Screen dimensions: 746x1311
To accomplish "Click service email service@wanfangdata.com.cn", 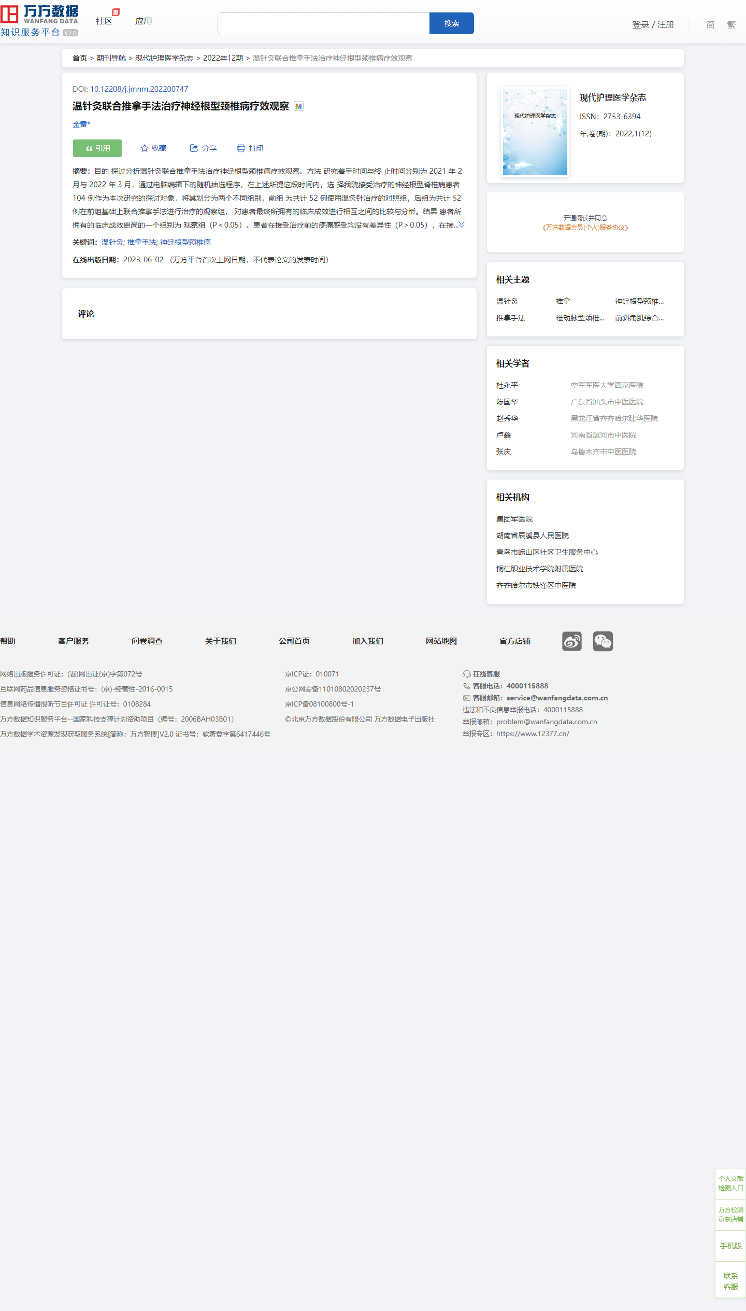I will [557, 698].
